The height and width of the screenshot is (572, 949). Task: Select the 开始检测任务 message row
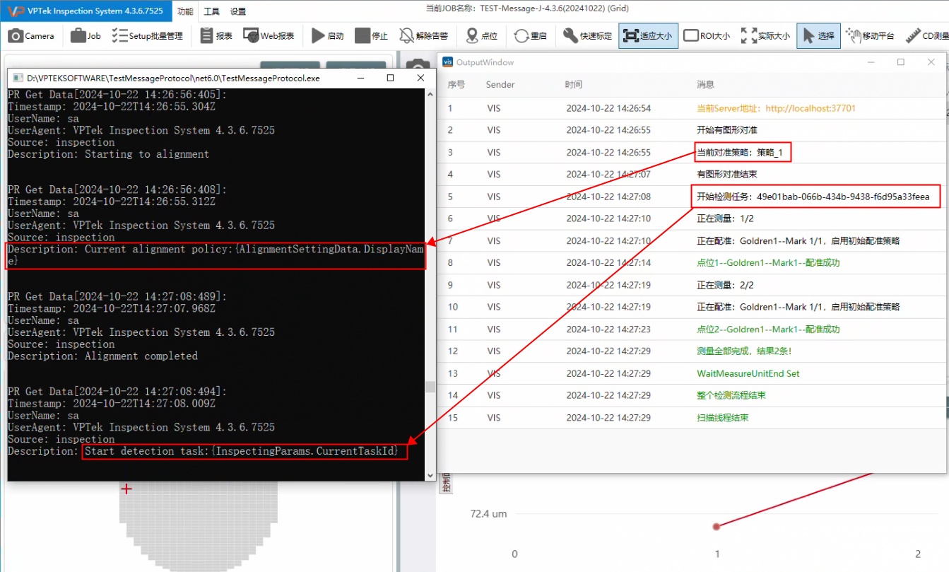pos(691,197)
